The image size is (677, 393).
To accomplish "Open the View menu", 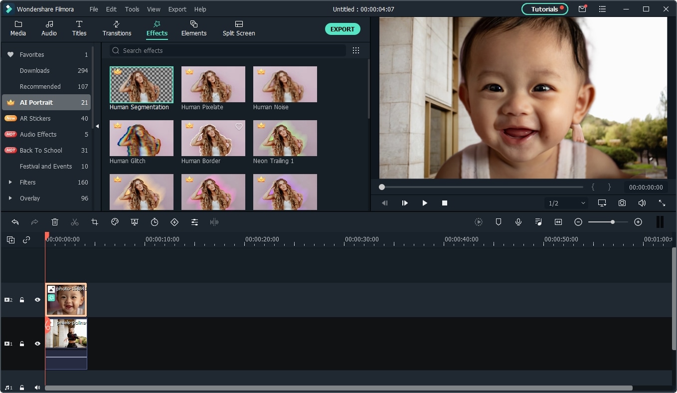I will click(154, 9).
